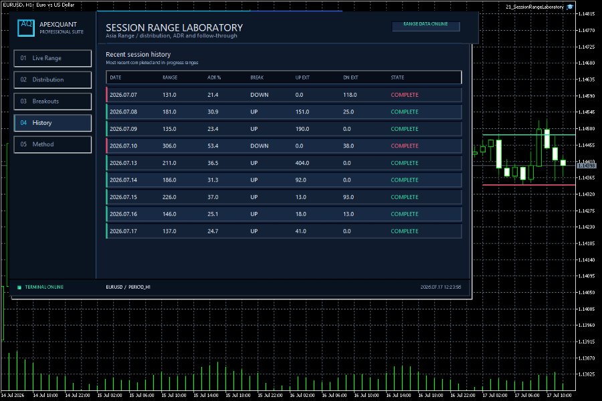
Task: Click the 14 Jul 2026 time axis label
Action: 12,395
